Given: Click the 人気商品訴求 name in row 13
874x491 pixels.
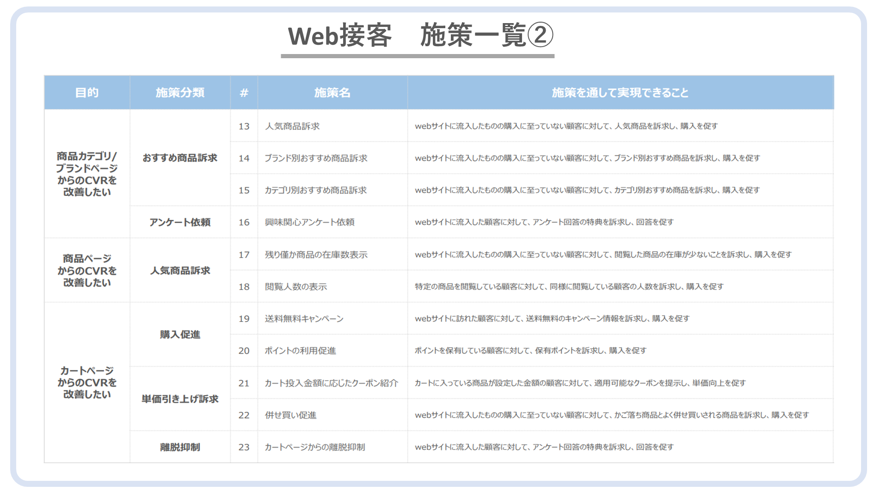Looking at the screenshot, I should (292, 126).
